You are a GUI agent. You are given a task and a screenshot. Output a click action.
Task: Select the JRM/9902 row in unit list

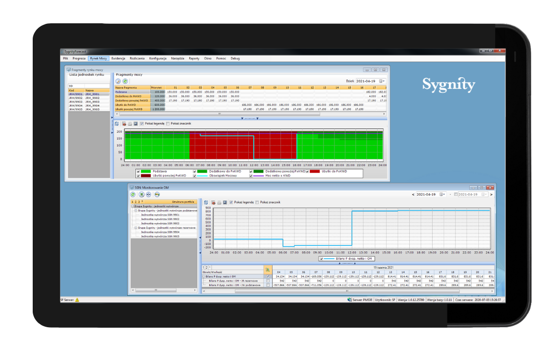89,98
